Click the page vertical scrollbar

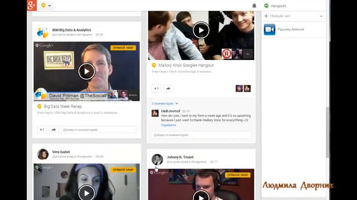pos(327,132)
